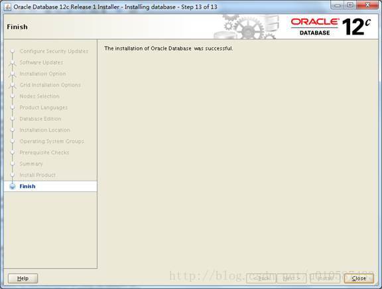Click the disabled Next button
382x289 pixels.
[x=291, y=278]
